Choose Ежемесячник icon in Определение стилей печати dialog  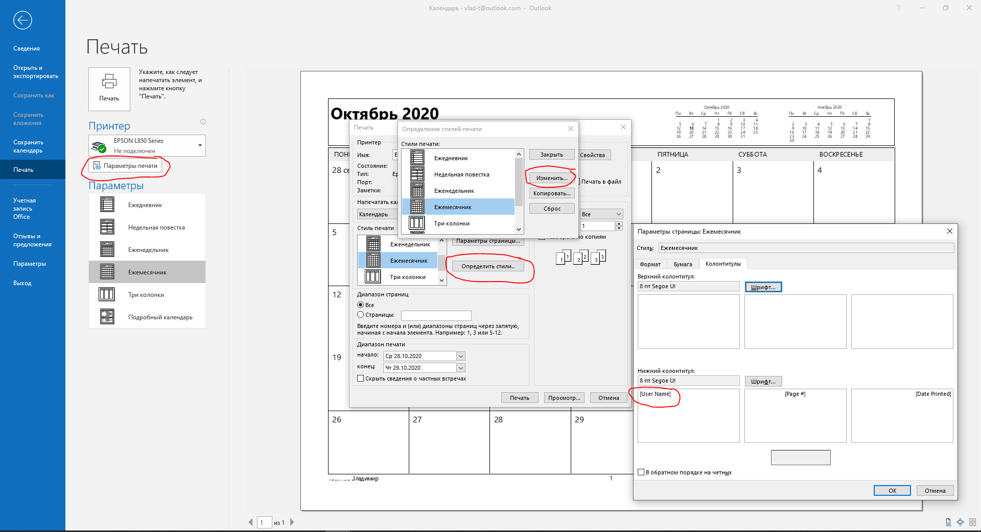point(417,207)
